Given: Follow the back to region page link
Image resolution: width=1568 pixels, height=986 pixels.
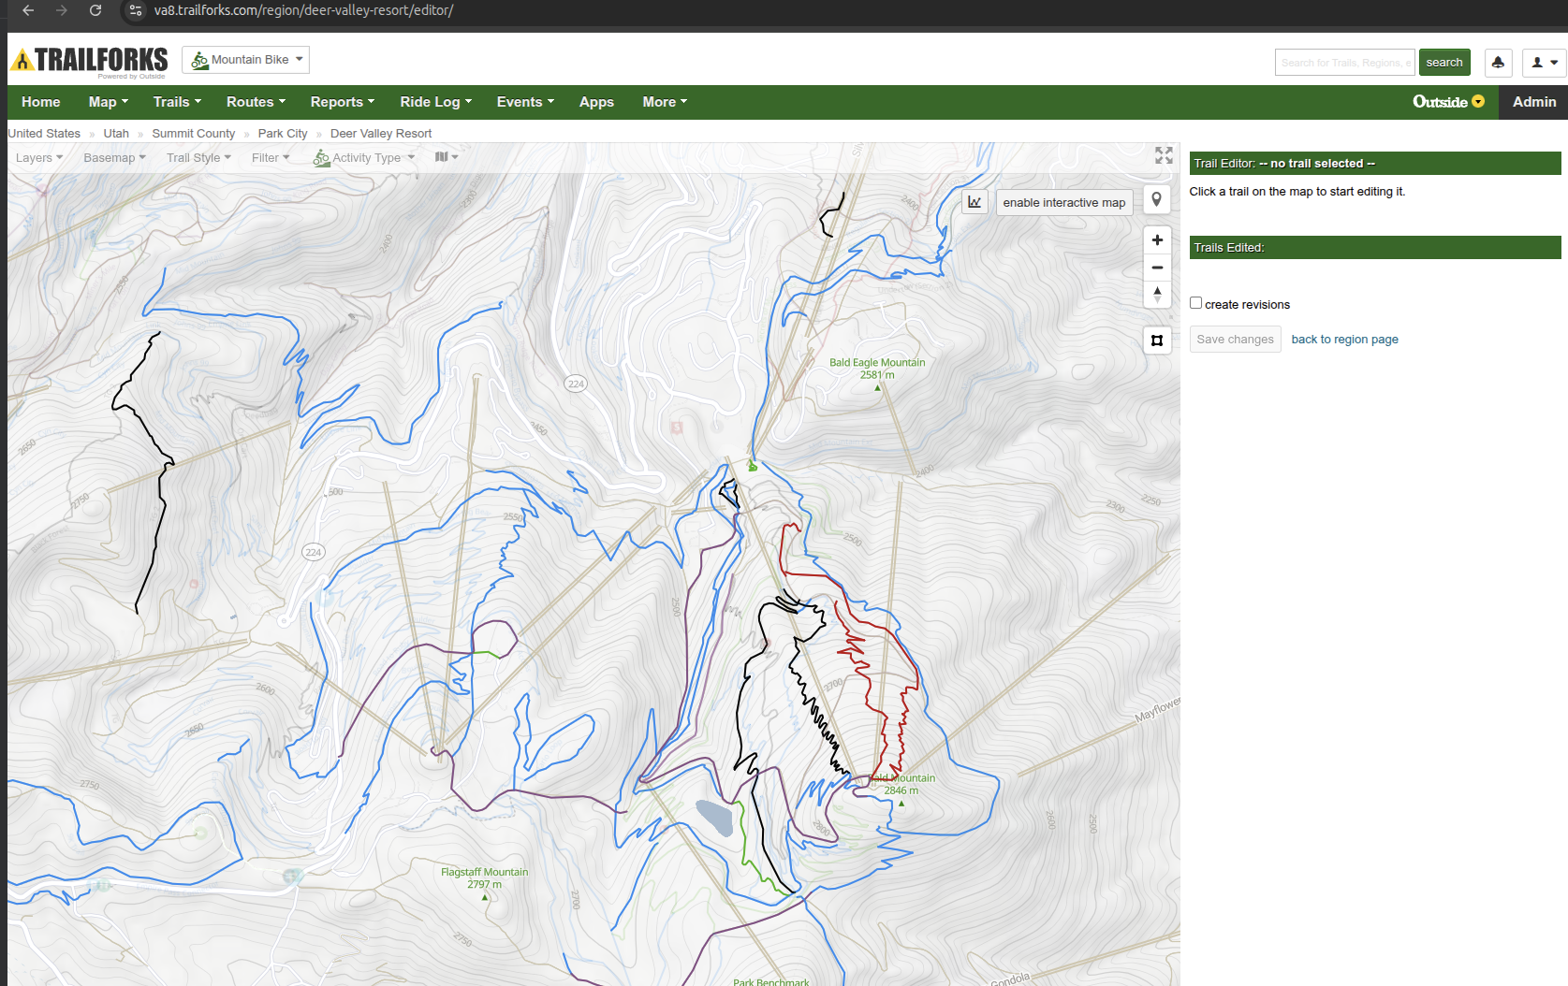Looking at the screenshot, I should coord(1344,340).
